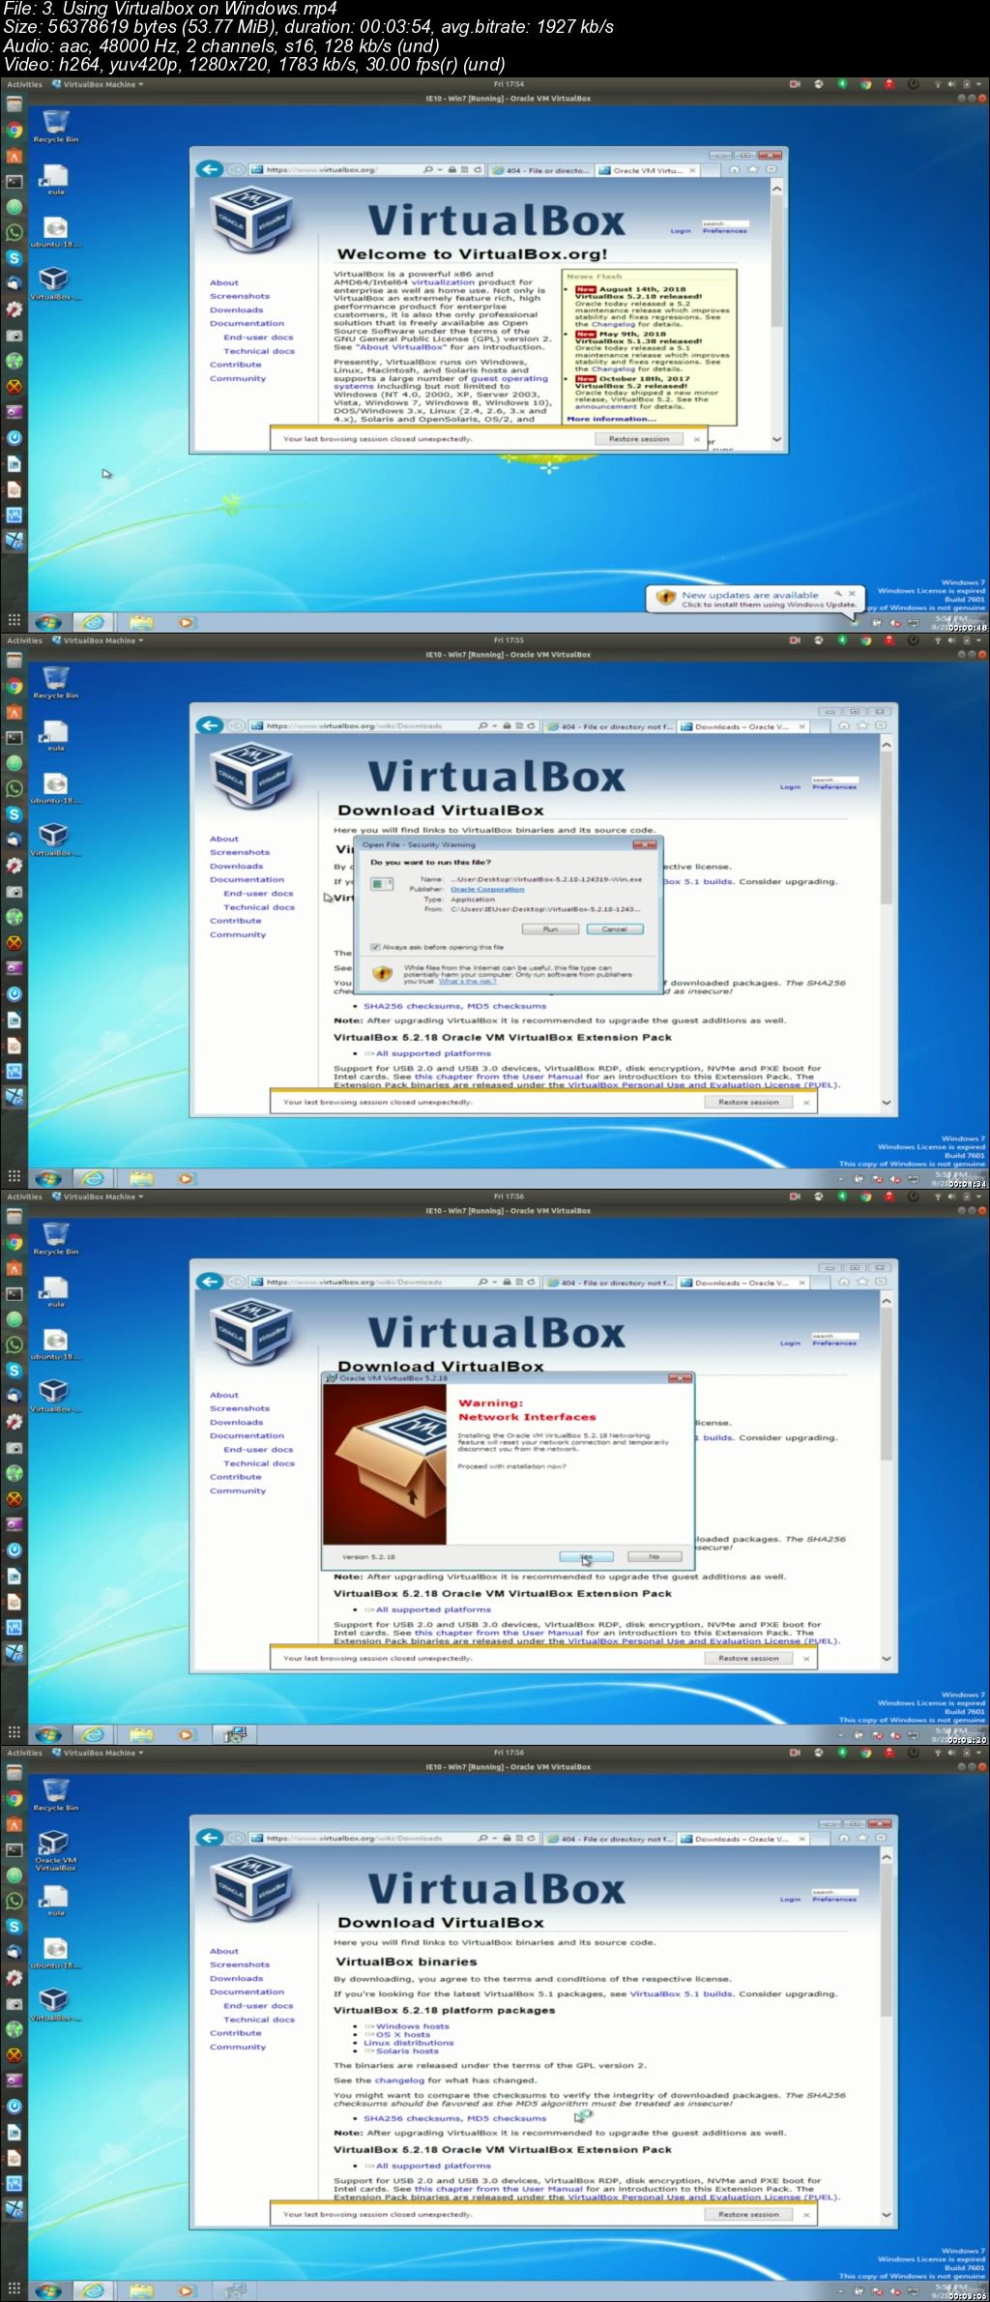
Task: Open the OS X hosts download link
Action: [x=403, y=2034]
